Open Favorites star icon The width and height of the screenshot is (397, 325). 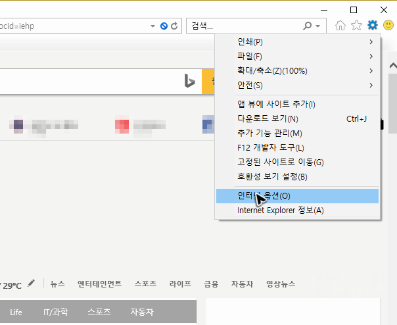(356, 26)
